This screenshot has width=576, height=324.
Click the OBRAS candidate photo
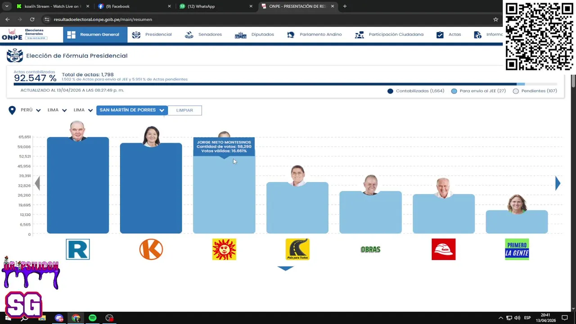[x=370, y=184]
